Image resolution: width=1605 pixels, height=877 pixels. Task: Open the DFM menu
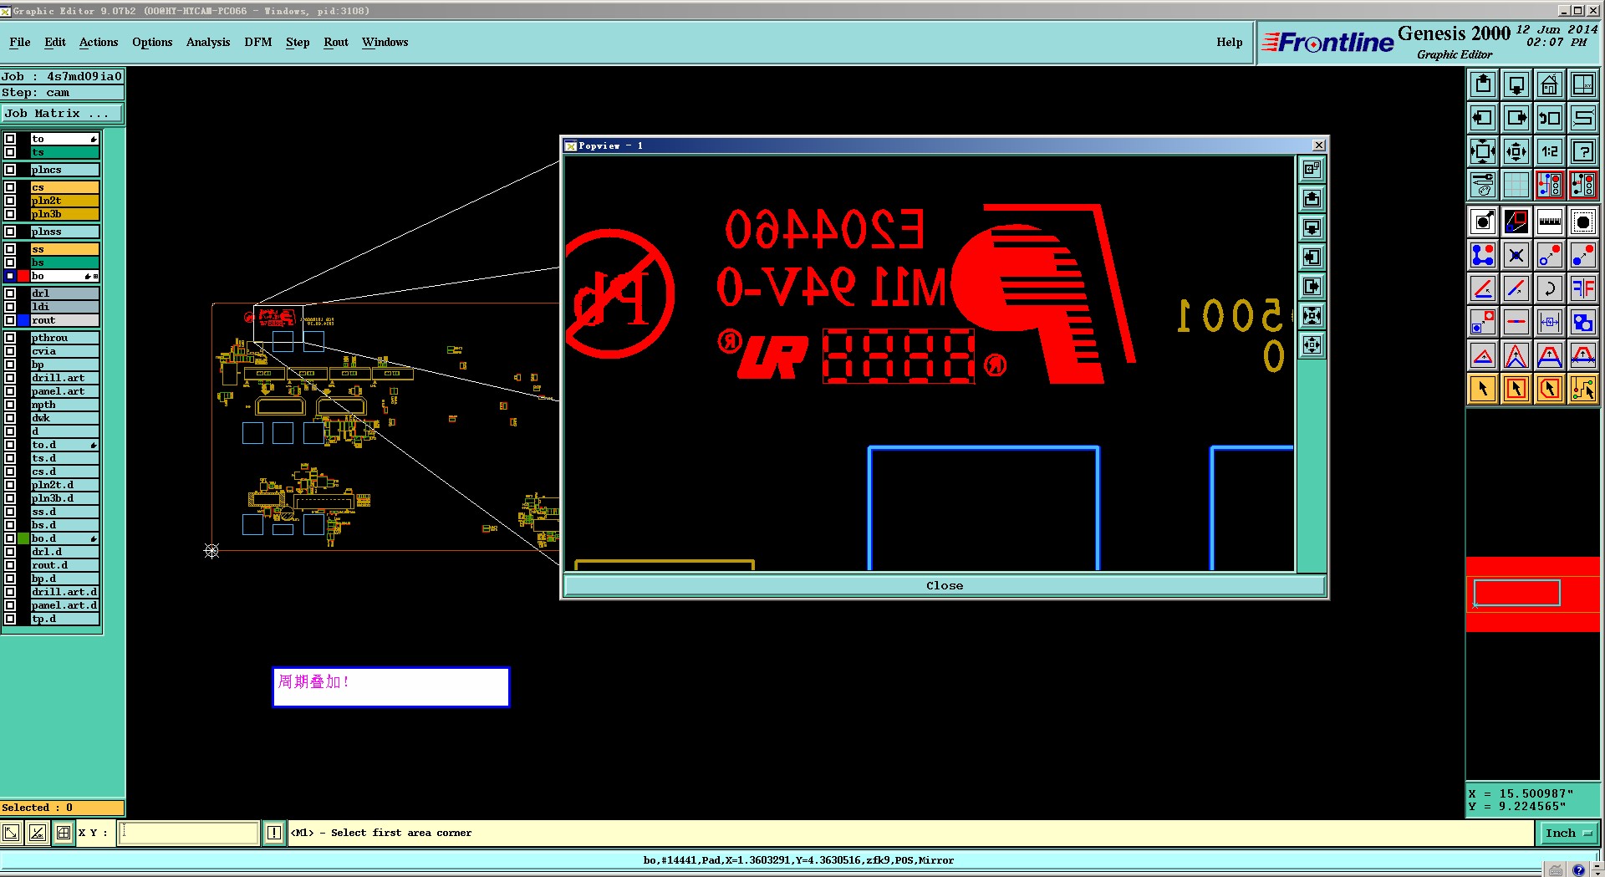[258, 42]
